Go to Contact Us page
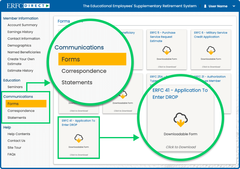Viewport: 240px width, 169px height. 16,141
